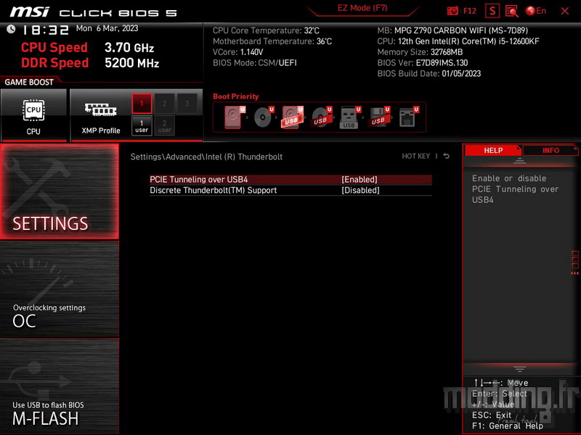Click the VCore 1.140V text
The height and width of the screenshot is (435, 581).
[237, 52]
